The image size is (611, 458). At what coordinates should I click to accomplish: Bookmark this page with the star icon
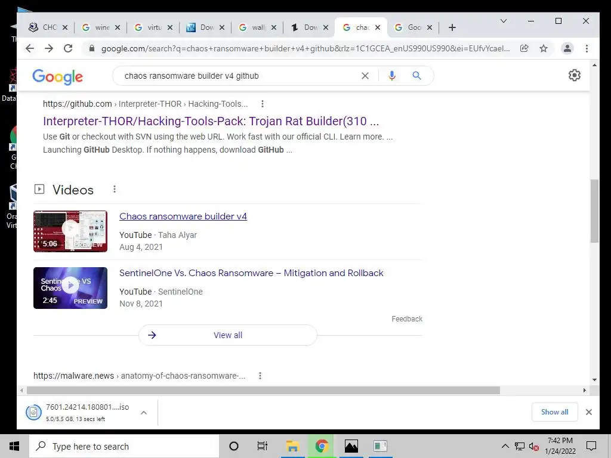[x=544, y=48]
